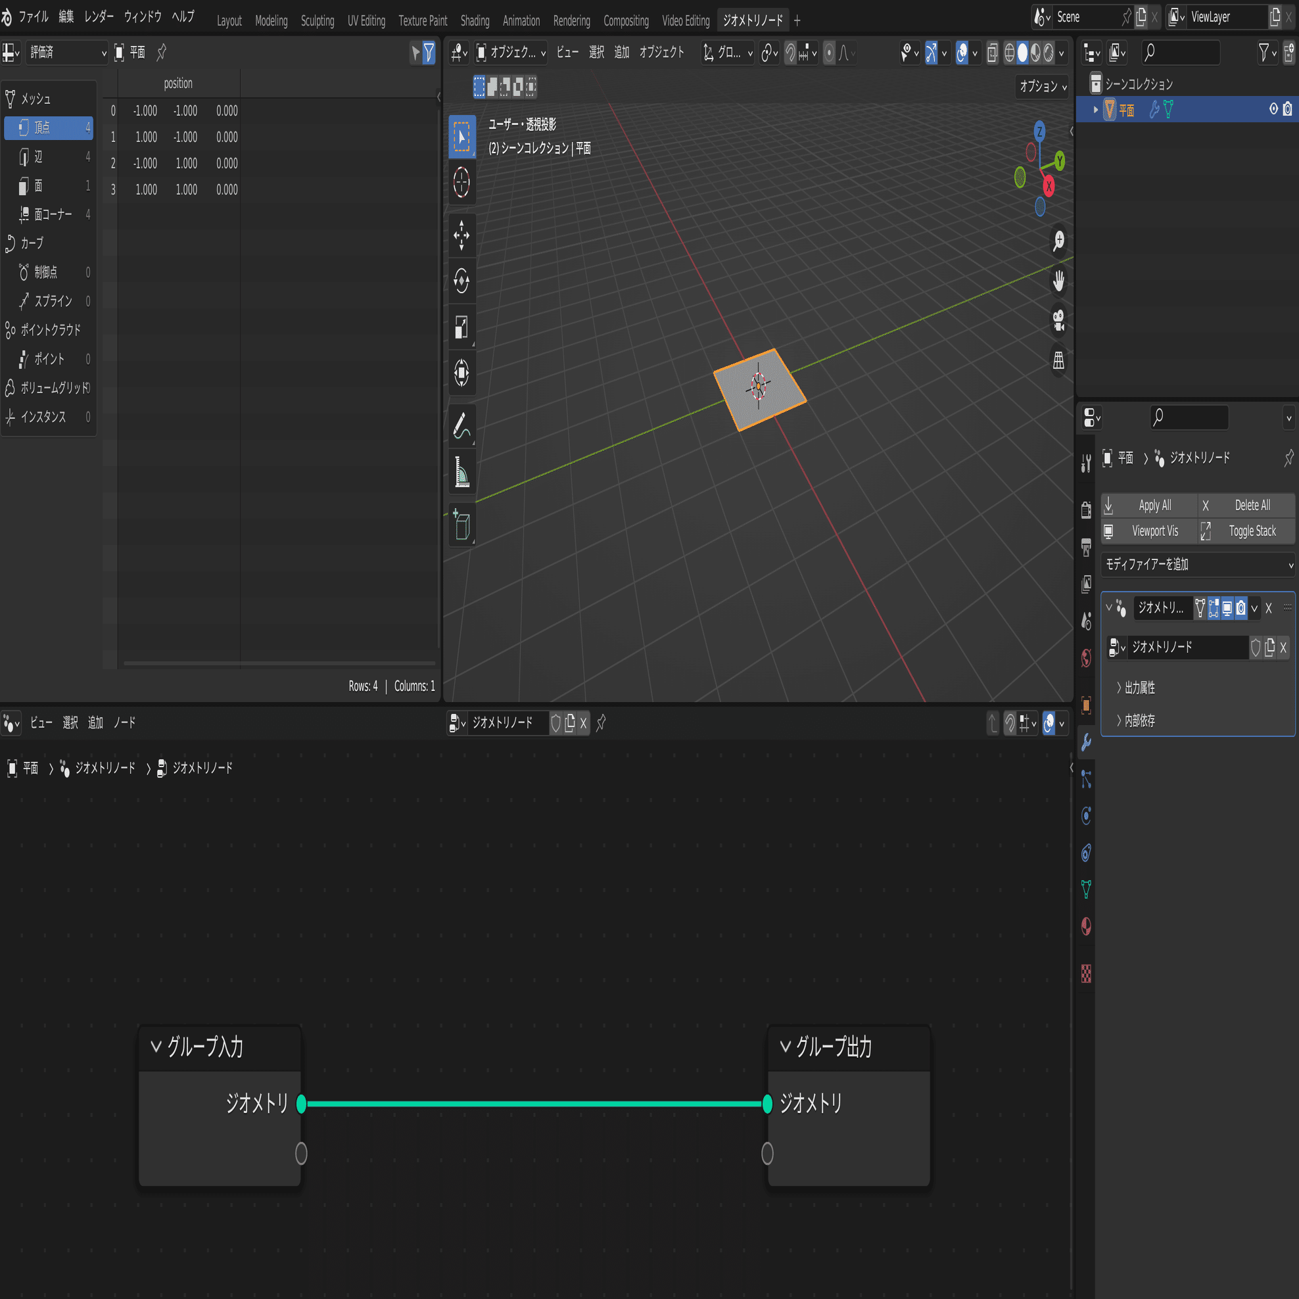Toggle selected-only filter in spreadsheet header

[415, 53]
